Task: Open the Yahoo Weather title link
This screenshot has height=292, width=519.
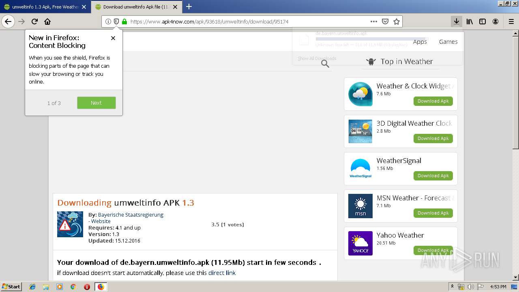Action: 400,235
